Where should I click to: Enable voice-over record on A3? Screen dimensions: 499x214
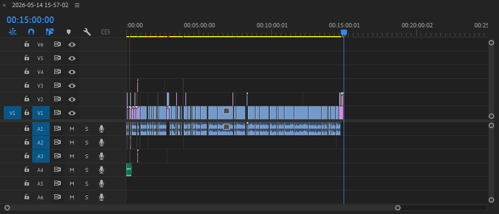102,156
